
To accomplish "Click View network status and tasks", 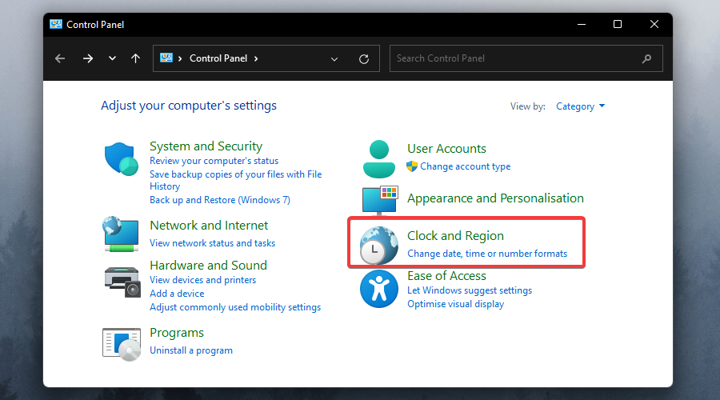I will click(x=212, y=243).
